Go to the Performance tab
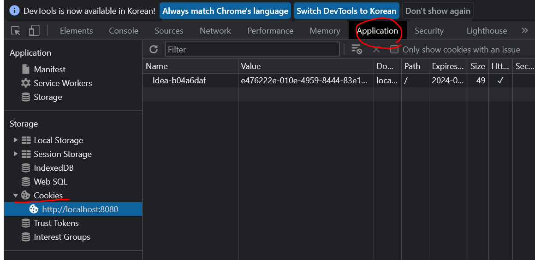 (270, 31)
